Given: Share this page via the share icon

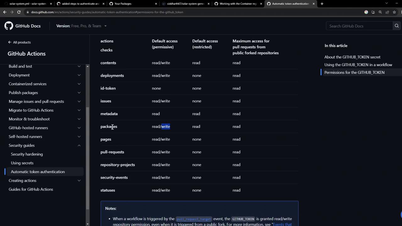Looking at the screenshot, I should [x=387, y=12].
